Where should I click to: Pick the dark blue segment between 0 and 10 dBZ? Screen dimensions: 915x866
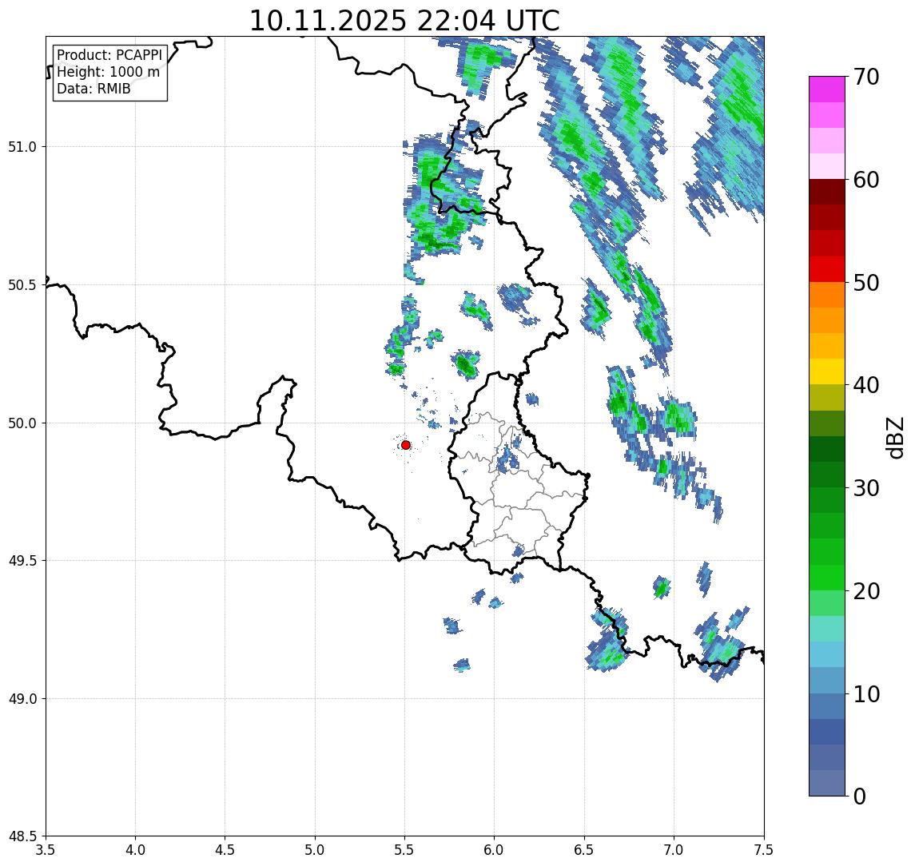827,731
